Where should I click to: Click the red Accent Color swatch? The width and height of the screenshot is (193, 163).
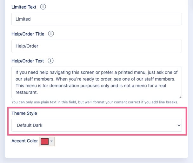click(44, 141)
